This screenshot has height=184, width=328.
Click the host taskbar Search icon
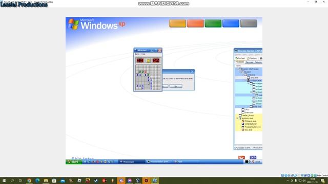12,180
